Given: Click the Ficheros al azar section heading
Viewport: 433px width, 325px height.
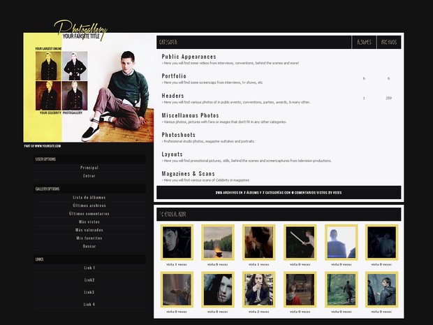Looking at the screenshot, I should point(173,214).
